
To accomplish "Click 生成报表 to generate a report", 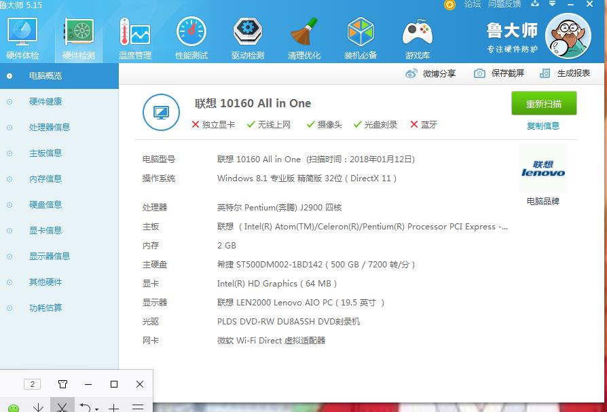I will coord(565,73).
